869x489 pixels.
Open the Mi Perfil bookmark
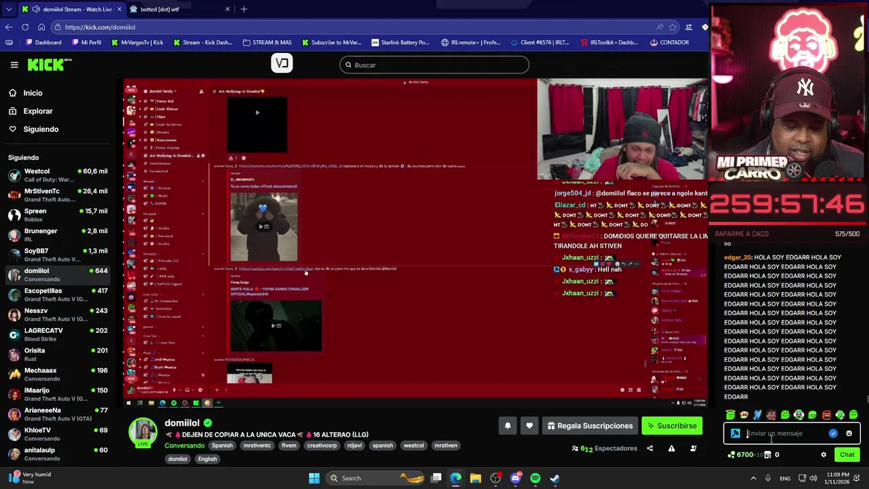tap(86, 42)
